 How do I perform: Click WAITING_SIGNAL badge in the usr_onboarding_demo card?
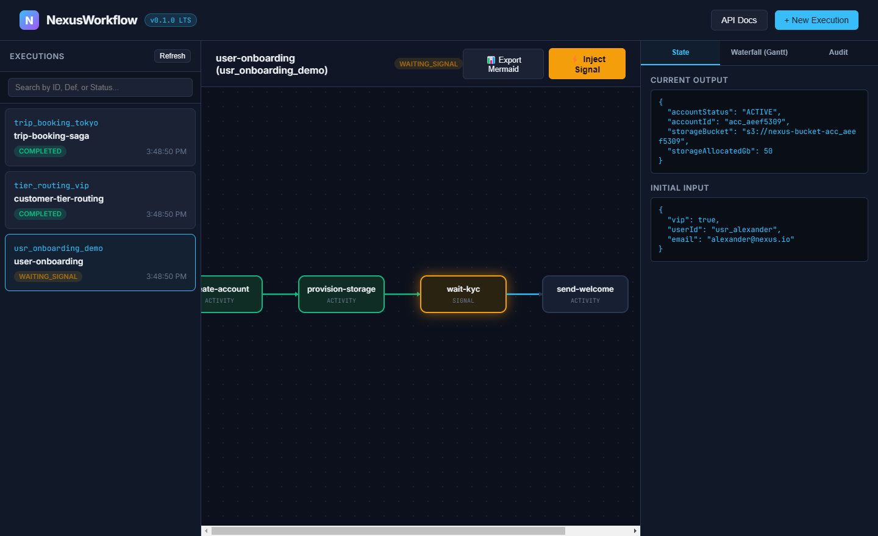pyautogui.click(x=48, y=277)
